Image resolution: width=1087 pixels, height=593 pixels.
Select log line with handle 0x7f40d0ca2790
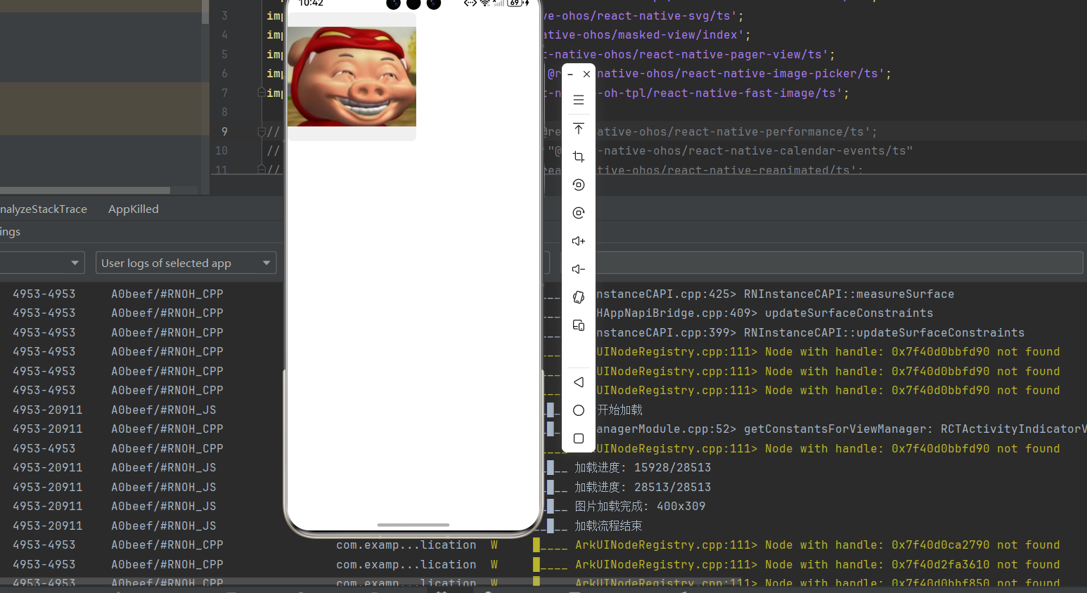click(817, 545)
